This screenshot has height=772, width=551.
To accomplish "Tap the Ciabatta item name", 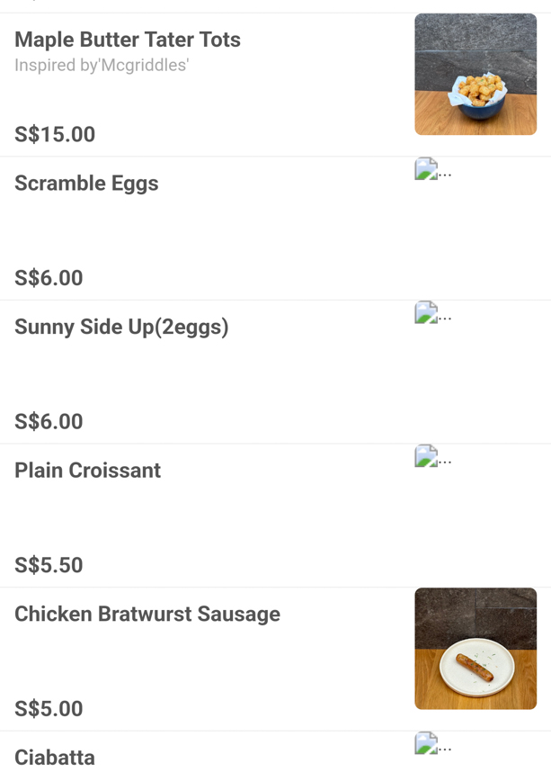I will coord(55,758).
